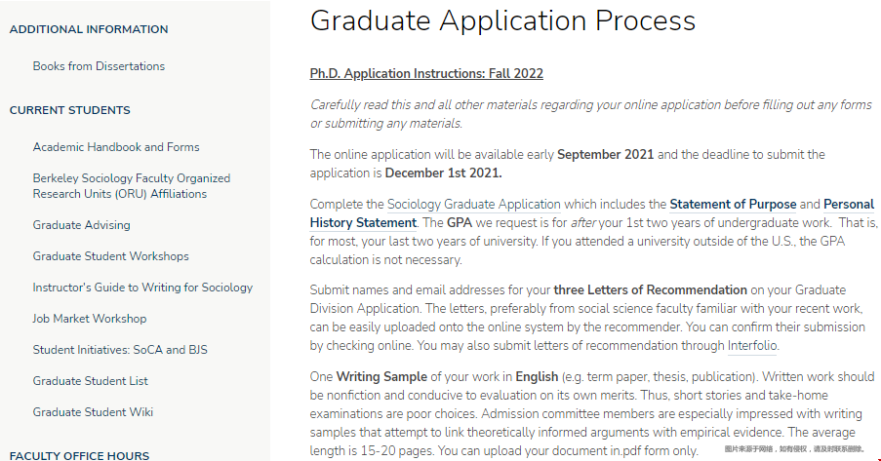Open Academic Handbook and Forms page
881x461 pixels.
(x=116, y=147)
